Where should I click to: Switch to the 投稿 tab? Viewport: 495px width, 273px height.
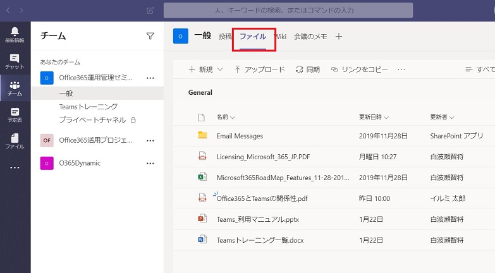click(x=226, y=37)
